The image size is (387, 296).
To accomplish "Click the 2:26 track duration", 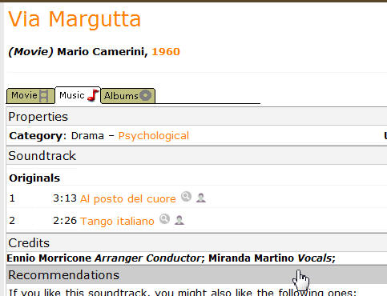I will [x=65, y=221].
